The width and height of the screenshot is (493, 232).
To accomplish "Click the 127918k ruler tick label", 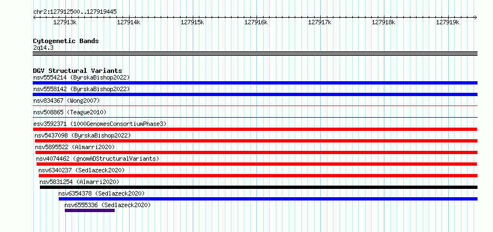I will [x=383, y=22].
